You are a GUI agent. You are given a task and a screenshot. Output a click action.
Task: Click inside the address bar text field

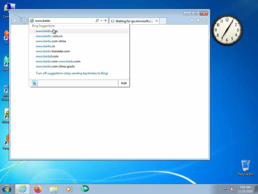tap(64, 21)
